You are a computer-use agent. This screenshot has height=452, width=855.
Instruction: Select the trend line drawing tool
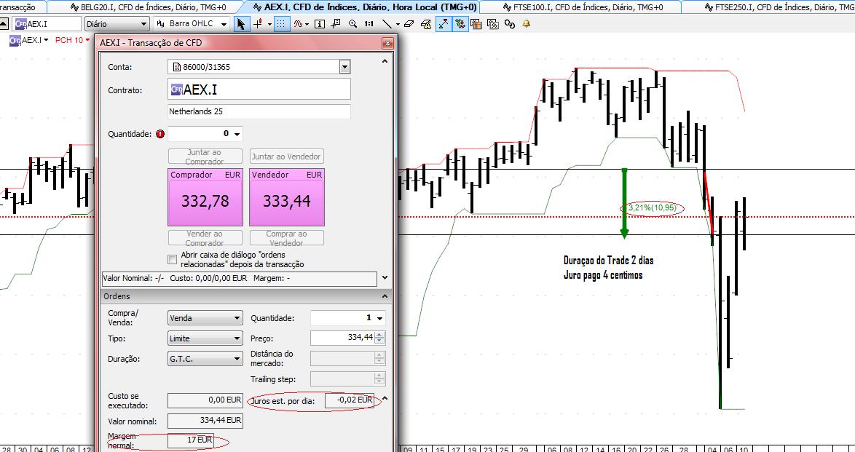pyautogui.click(x=387, y=24)
